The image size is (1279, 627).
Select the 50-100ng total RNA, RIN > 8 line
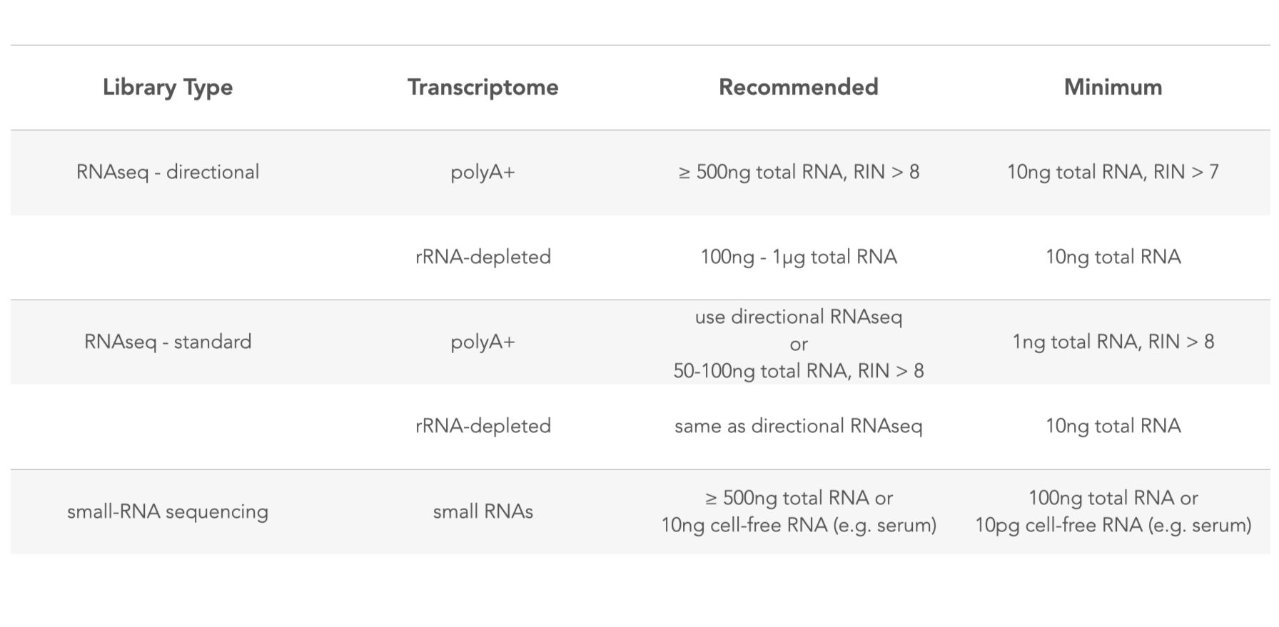pyautogui.click(x=798, y=371)
